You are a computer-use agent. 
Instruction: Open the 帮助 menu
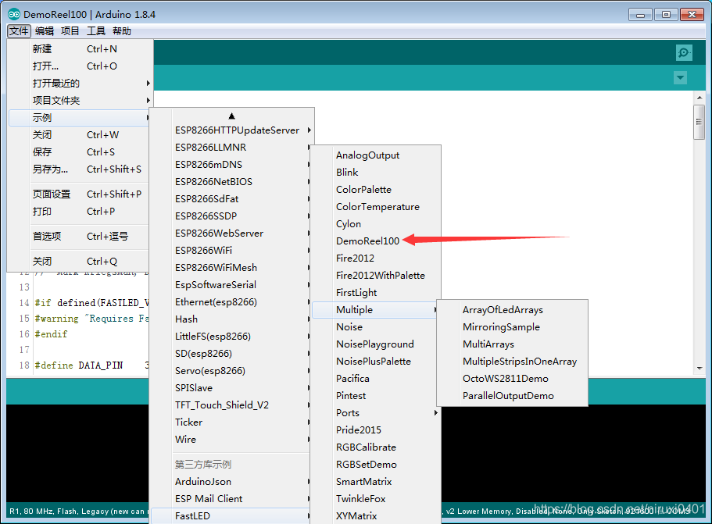coord(122,31)
